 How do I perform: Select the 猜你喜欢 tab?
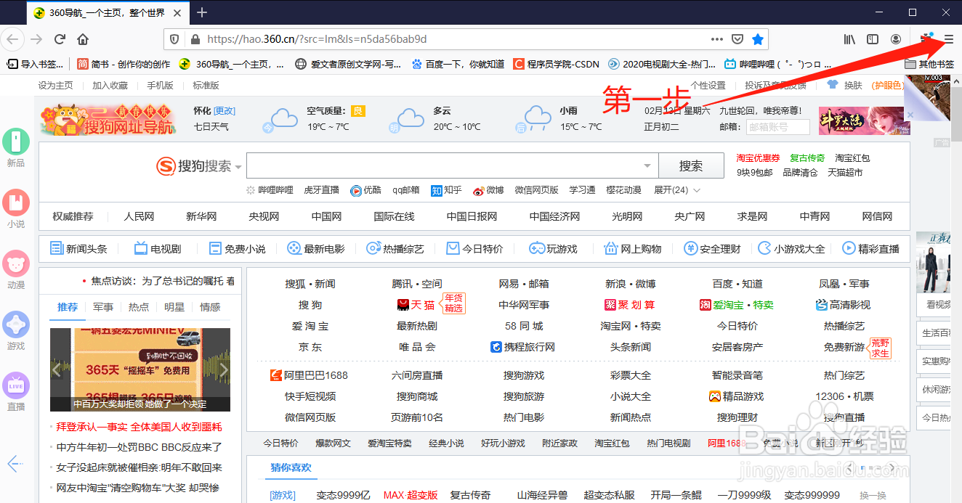(291, 467)
